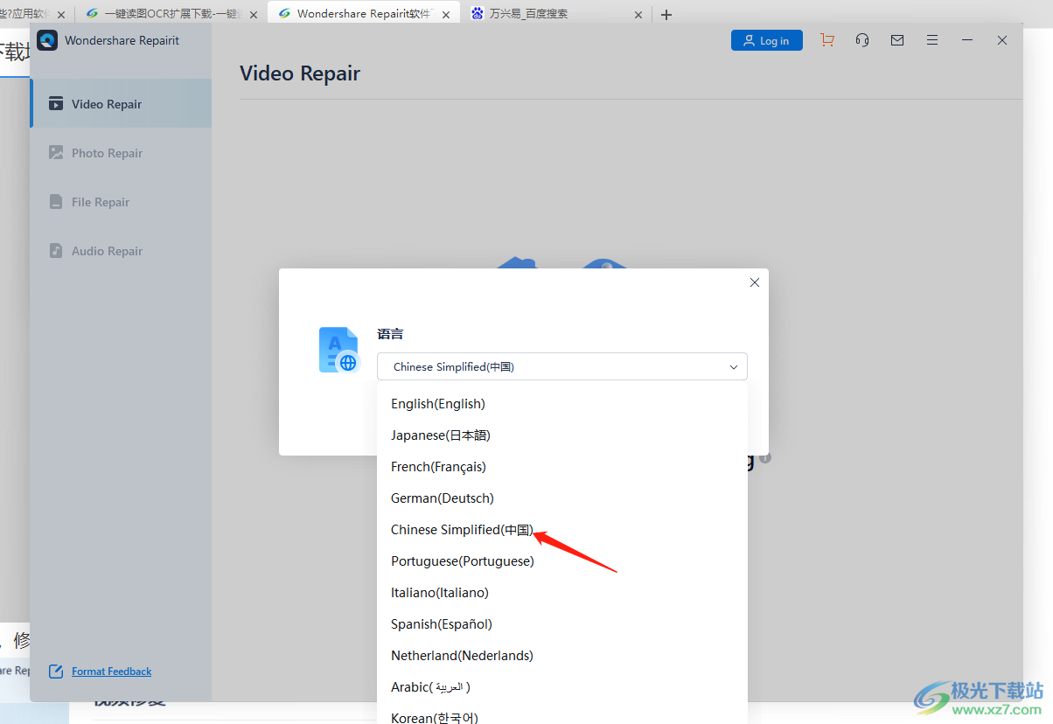The image size is (1053, 724).
Task: Click the Format Feedback edit icon
Action: click(x=56, y=672)
